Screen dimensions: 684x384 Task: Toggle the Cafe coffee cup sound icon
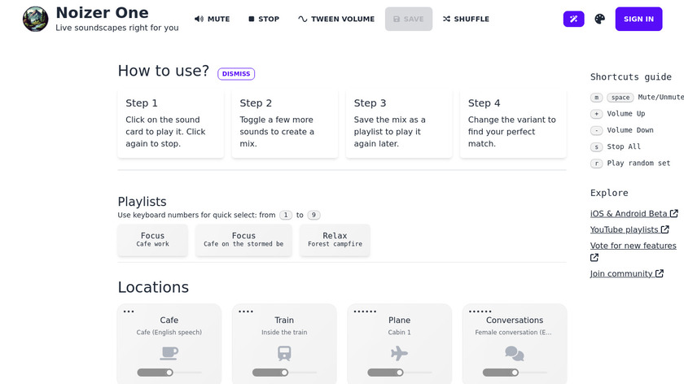169,352
